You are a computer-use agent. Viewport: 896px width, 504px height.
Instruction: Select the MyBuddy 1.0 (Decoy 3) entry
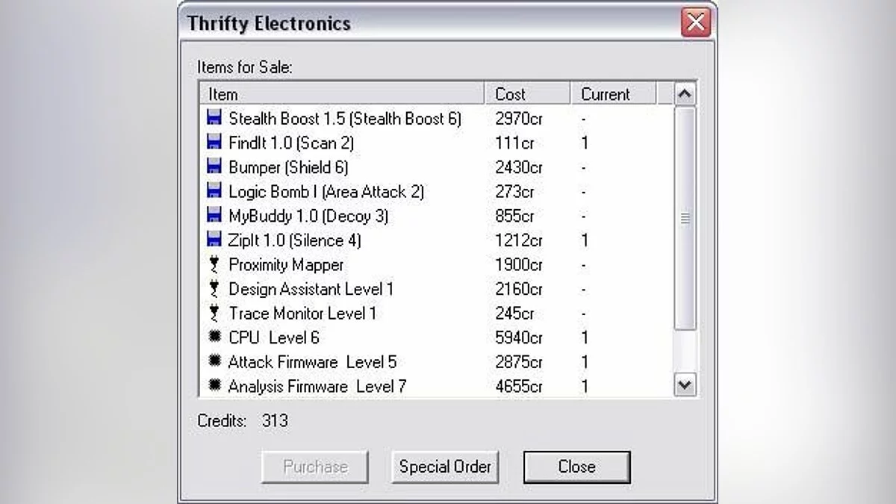436,216
